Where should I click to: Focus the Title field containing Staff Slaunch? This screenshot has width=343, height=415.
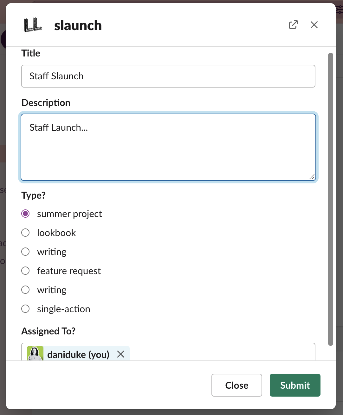168,76
